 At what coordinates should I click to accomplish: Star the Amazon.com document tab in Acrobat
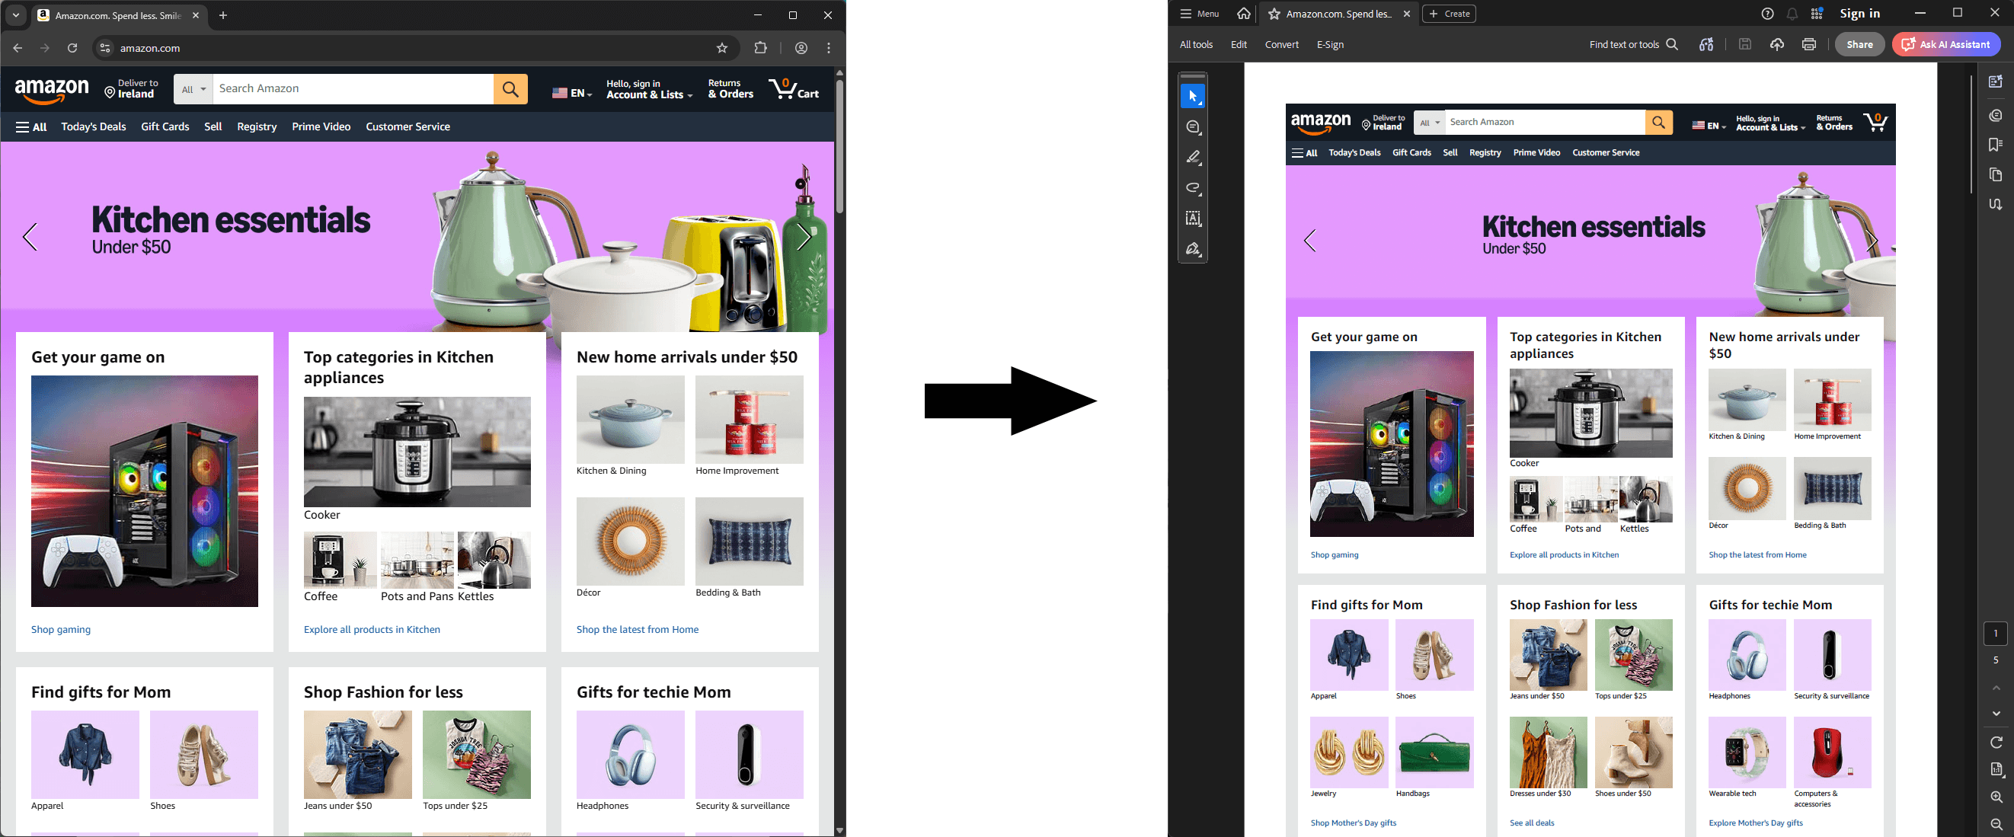1274,14
